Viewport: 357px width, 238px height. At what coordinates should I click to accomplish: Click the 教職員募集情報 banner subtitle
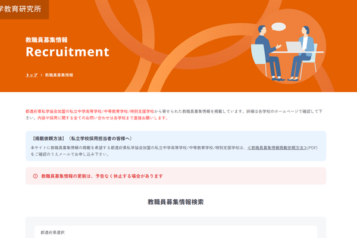click(46, 40)
